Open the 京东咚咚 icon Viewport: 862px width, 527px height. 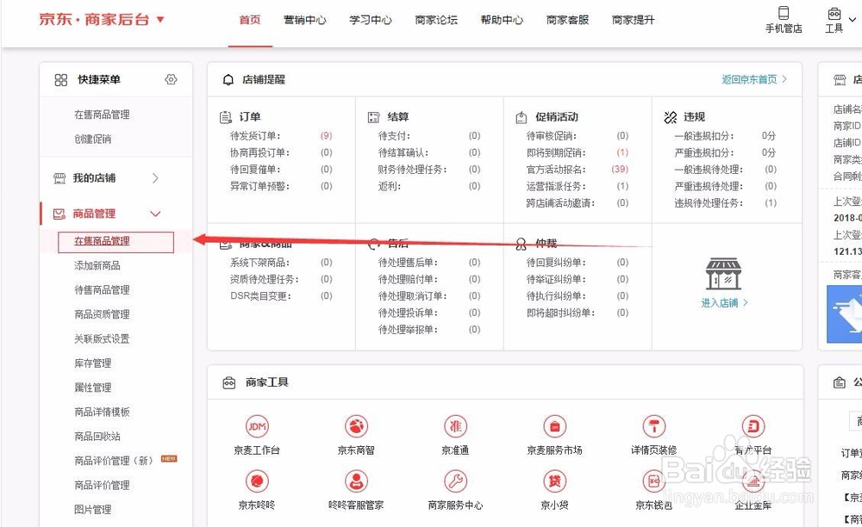pos(257,481)
